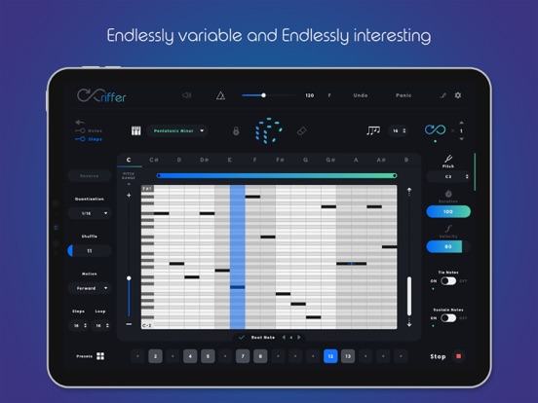Screen dimensions: 538x403
Task: Adjust the top 16 note-count stepper
Action: (x=399, y=130)
